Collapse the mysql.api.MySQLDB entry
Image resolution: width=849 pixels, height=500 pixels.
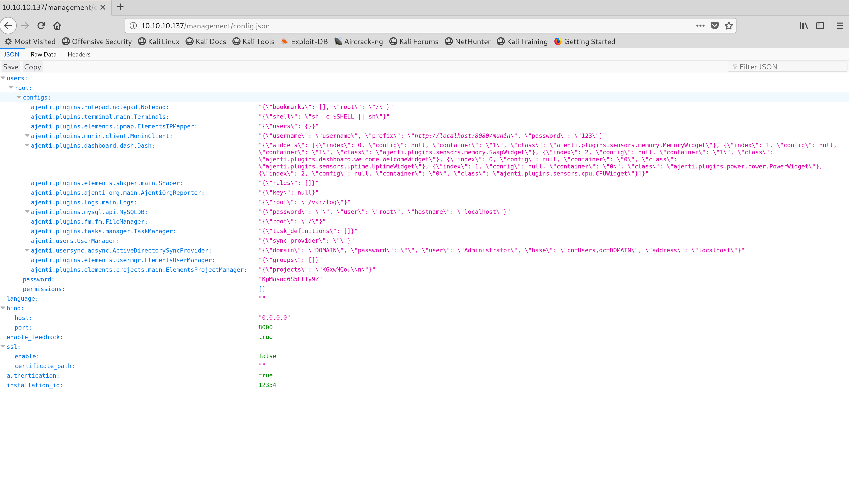(27, 211)
